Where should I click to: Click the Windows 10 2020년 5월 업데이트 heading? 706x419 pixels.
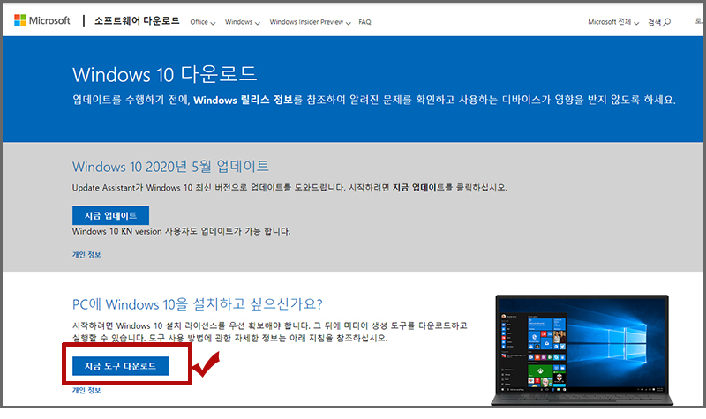tap(170, 167)
